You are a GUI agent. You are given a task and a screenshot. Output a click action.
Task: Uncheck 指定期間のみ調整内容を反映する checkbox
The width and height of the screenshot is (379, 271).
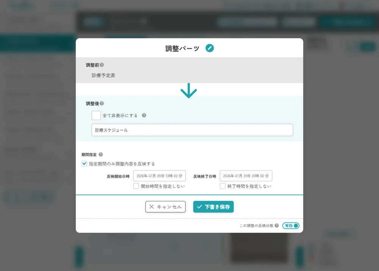(84, 164)
